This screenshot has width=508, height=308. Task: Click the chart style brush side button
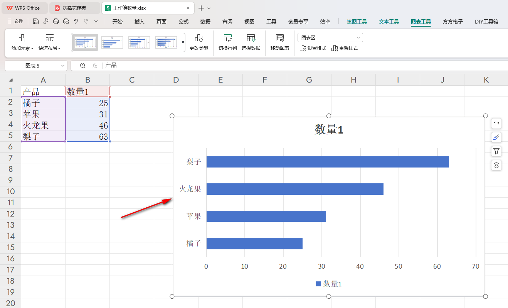point(496,137)
